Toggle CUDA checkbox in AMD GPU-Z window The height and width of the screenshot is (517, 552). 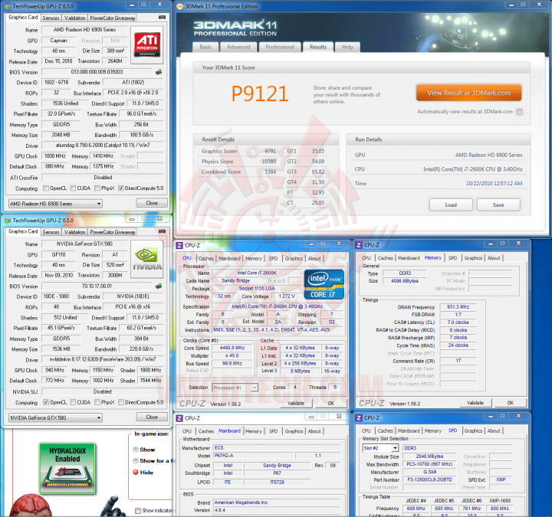pyautogui.click(x=73, y=188)
